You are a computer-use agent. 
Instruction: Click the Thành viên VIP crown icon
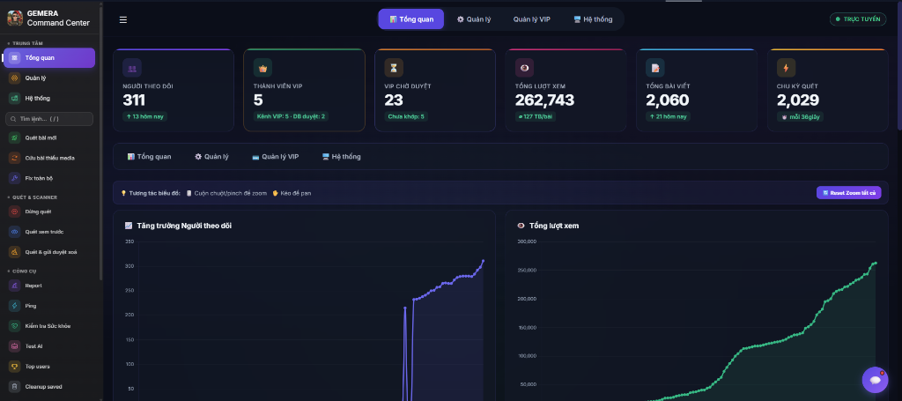pyautogui.click(x=262, y=68)
